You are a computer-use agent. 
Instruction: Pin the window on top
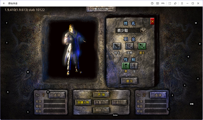pos(175,3)
